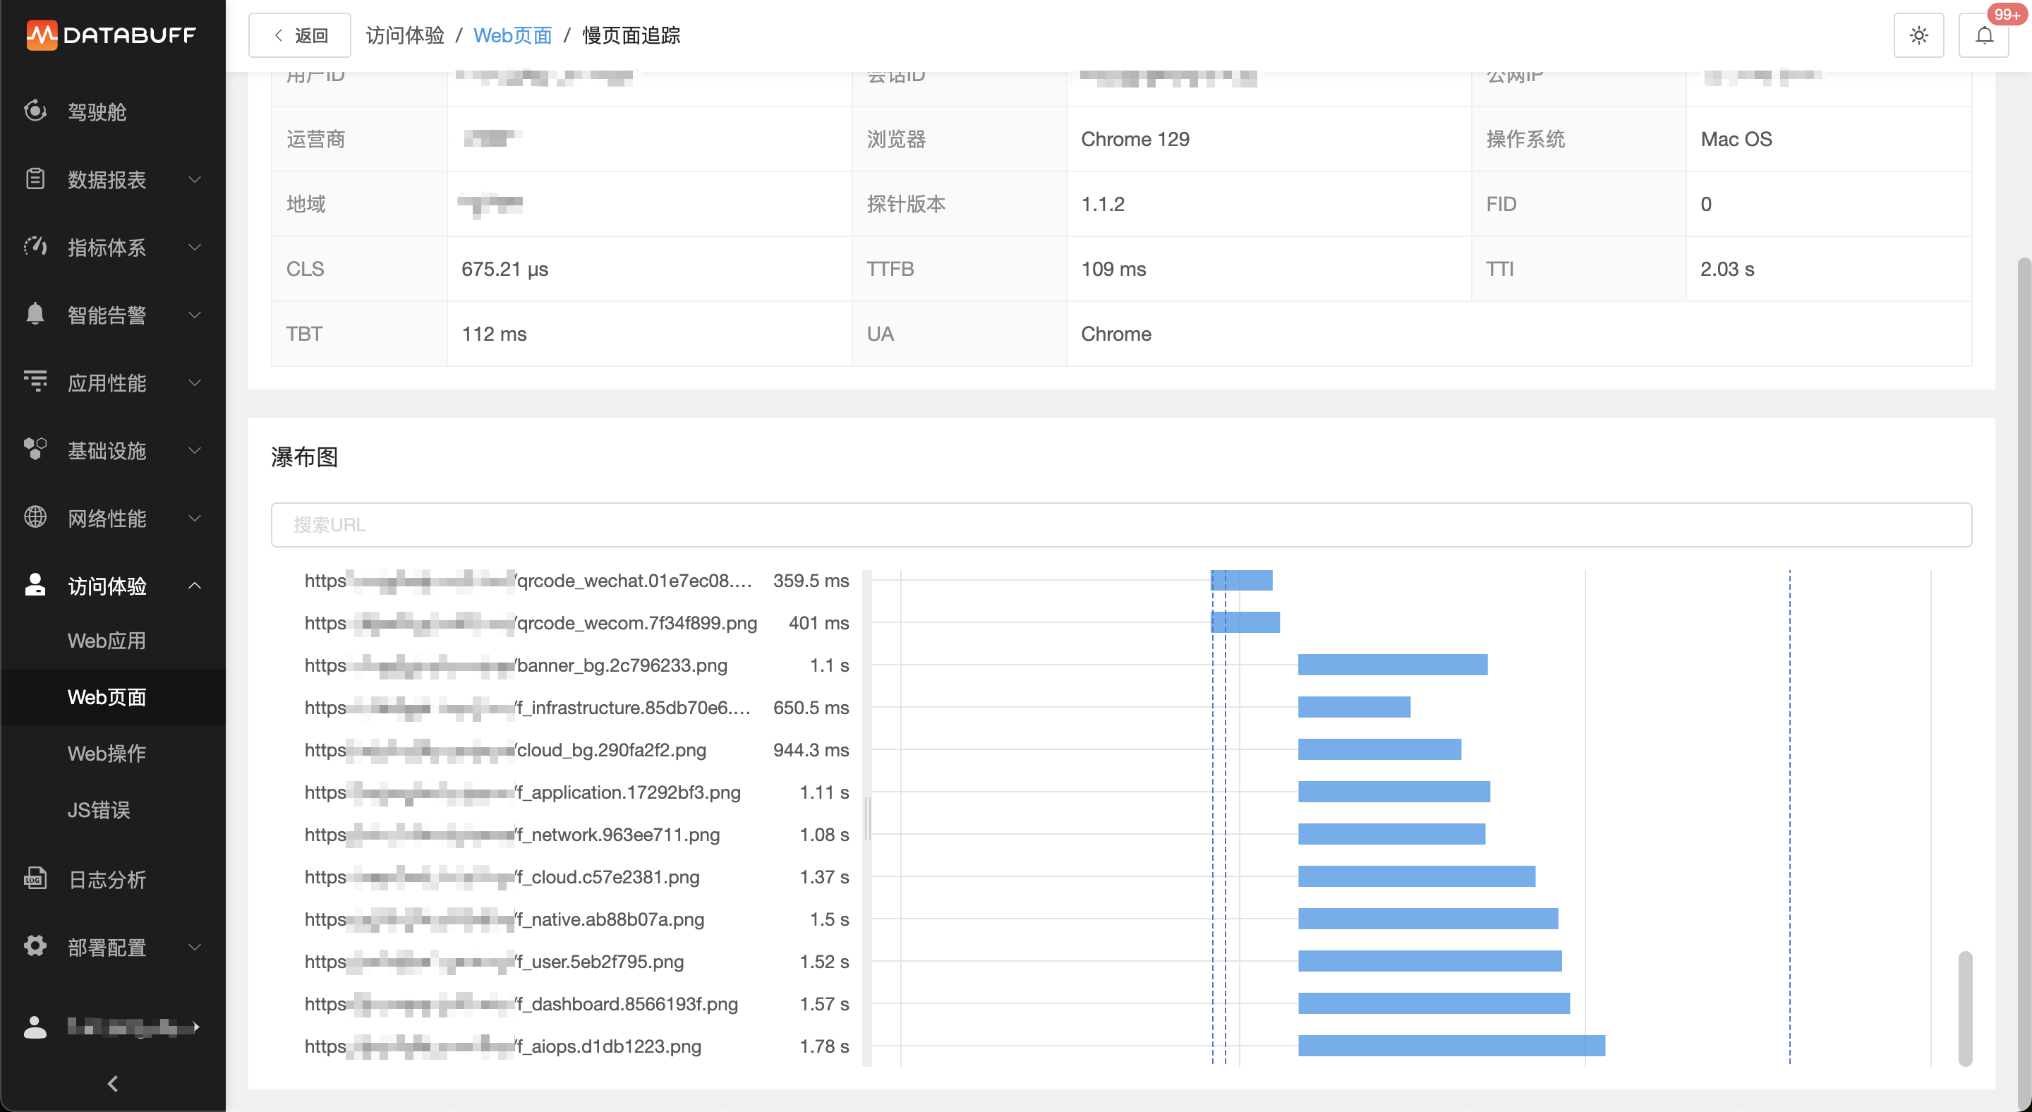The image size is (2032, 1112).
Task: Click the 访问体验 user icon
Action: [x=35, y=585]
